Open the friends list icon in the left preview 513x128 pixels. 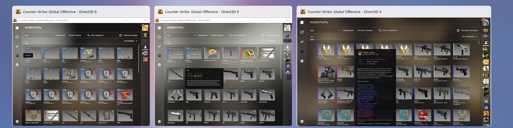146,47
